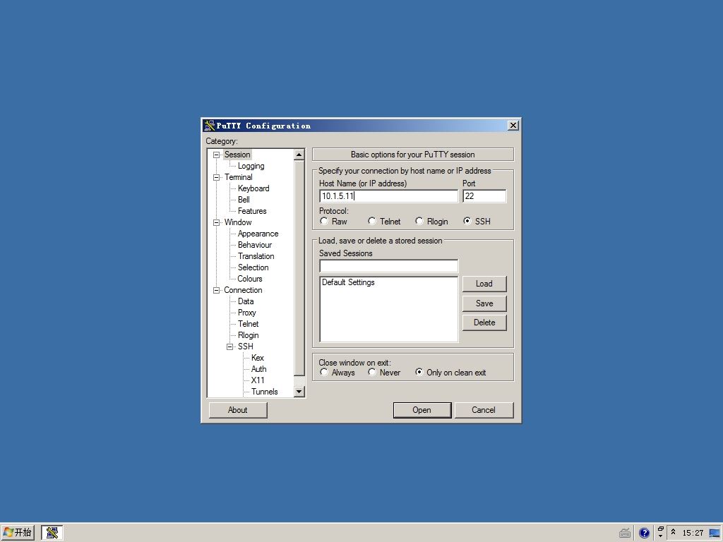
Task: Open the Bell settings category
Action: pos(244,200)
